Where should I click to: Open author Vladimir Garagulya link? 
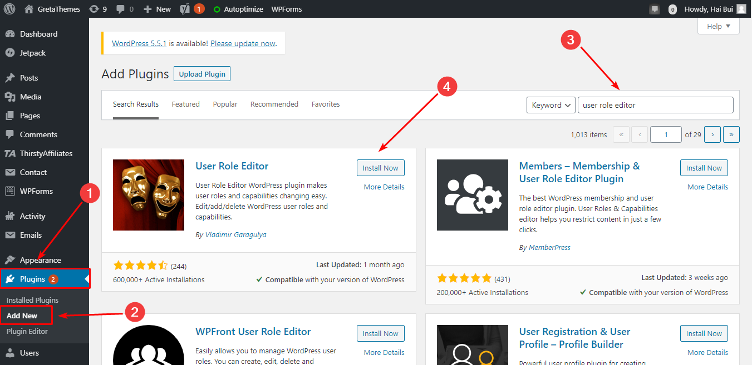point(235,234)
